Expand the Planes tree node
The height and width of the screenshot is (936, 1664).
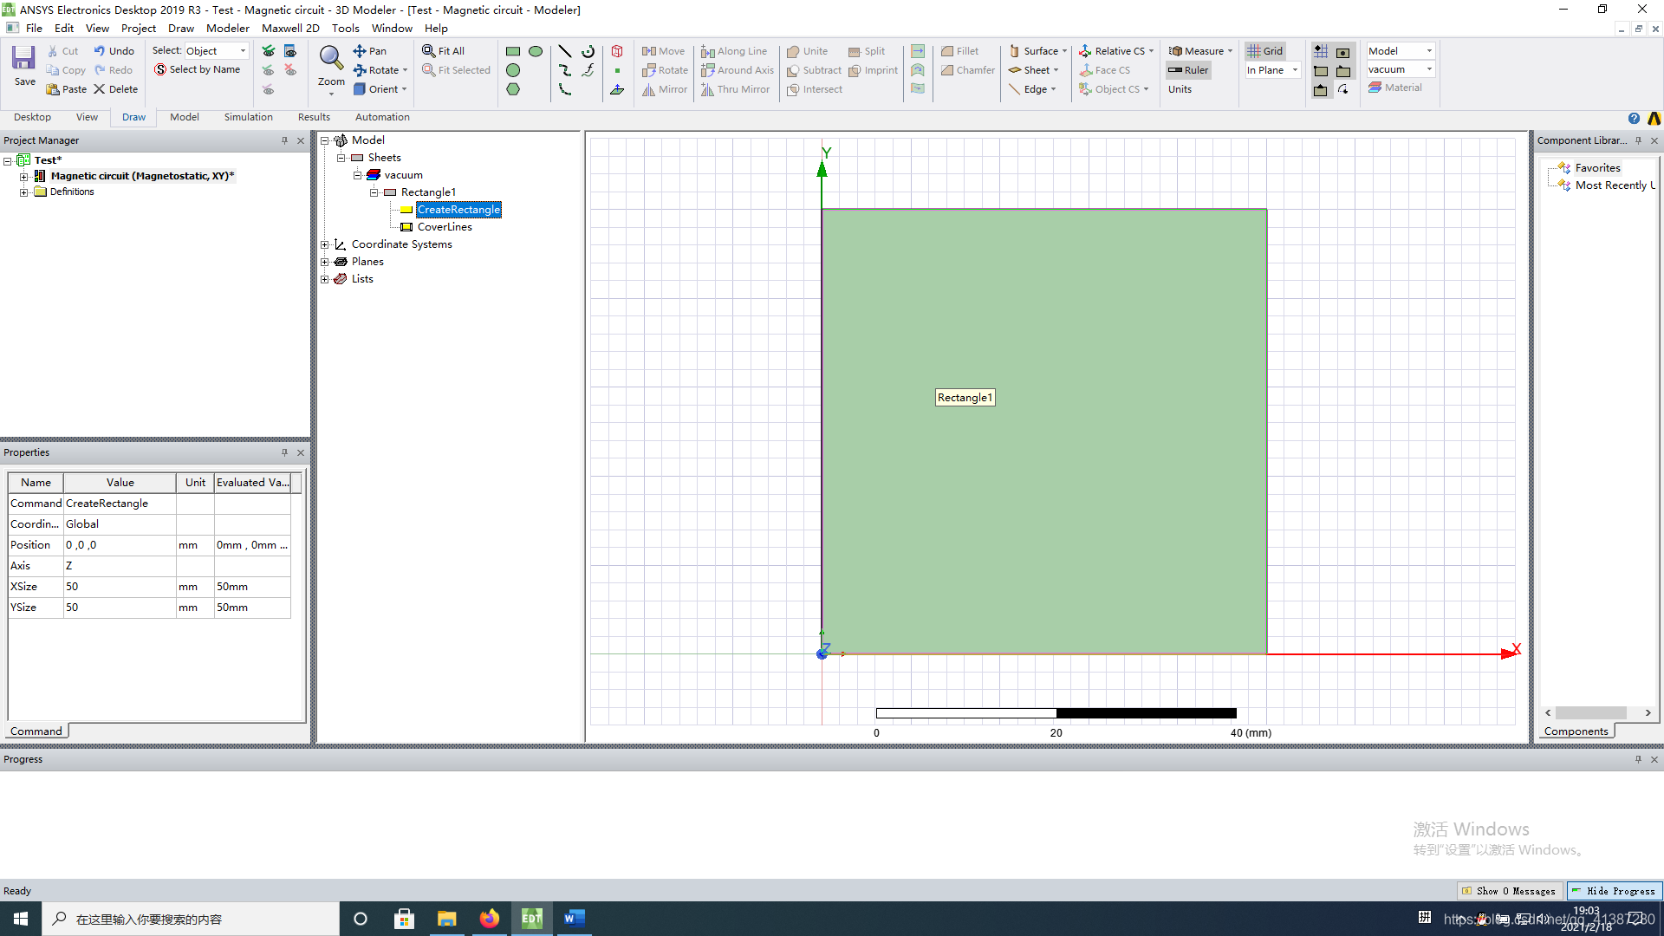tap(325, 262)
